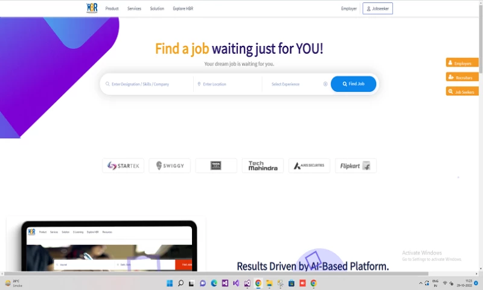Click the Tech Mahindra logo
Screen dimensions: 483x290
(263, 166)
